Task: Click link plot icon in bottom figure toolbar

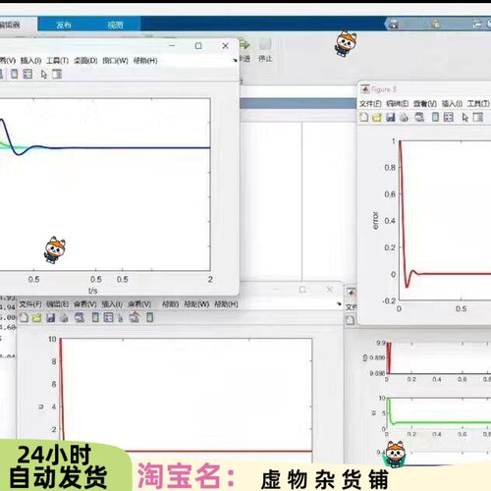Action: click(x=80, y=317)
